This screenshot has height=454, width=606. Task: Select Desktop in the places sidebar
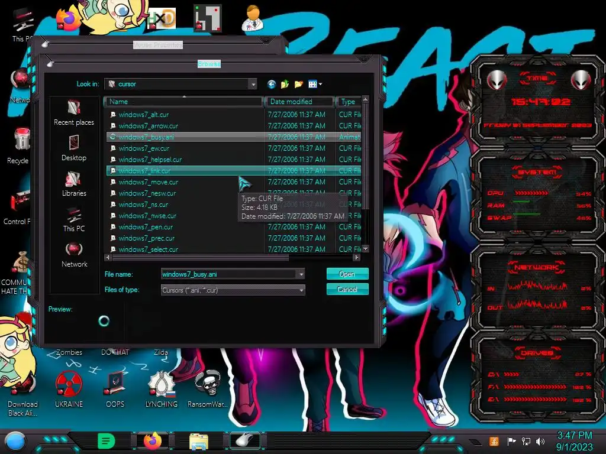click(x=74, y=148)
